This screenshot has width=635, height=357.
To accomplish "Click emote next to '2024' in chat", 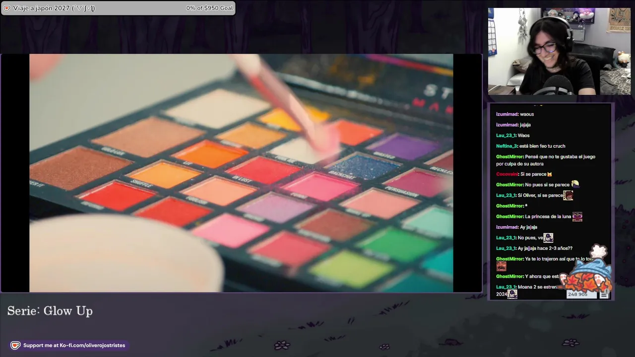I will click(512, 294).
